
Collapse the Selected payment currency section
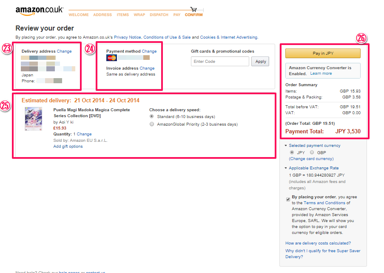(285, 146)
